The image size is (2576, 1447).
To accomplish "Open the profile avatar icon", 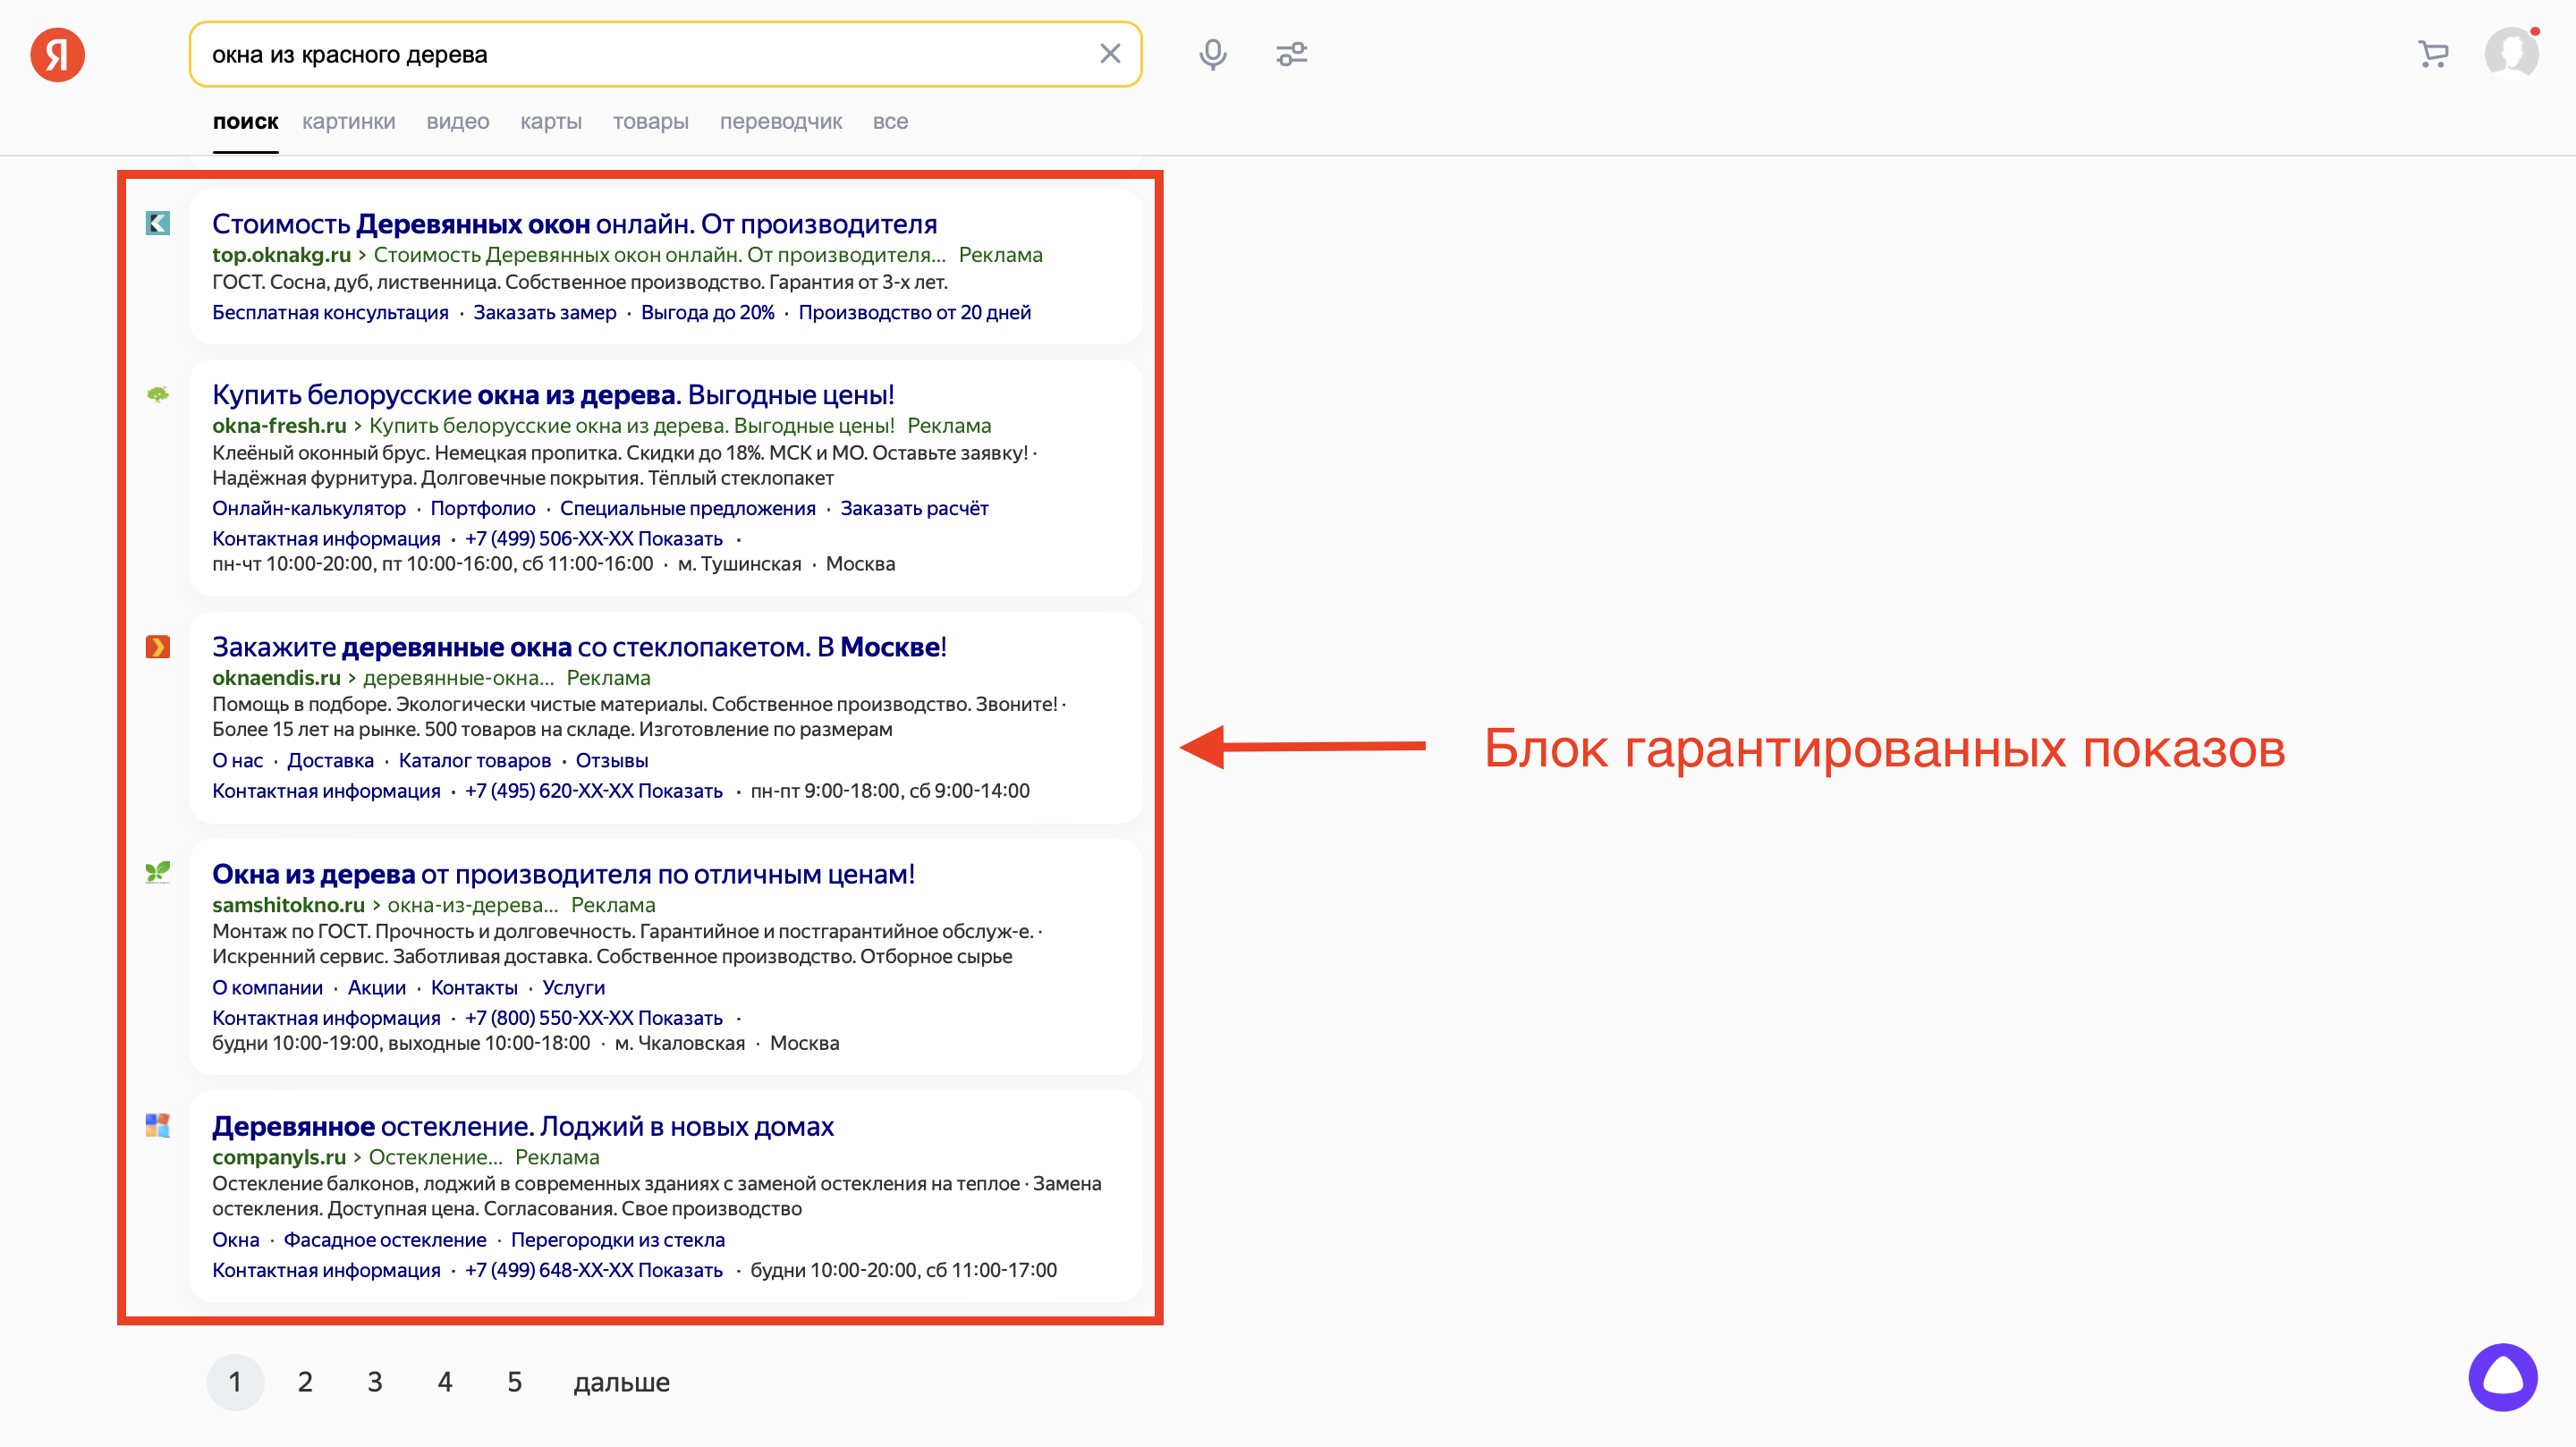I will click(x=2513, y=54).
